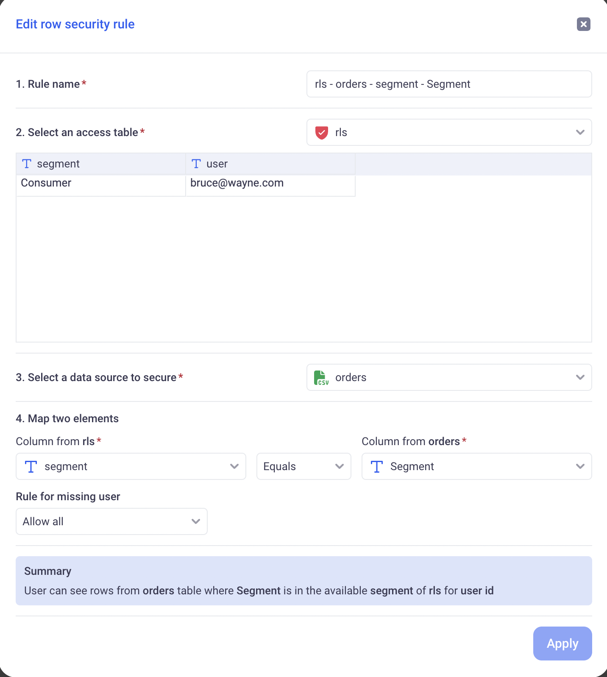Click the user column header
Screen dimensions: 607x677
coord(270,164)
